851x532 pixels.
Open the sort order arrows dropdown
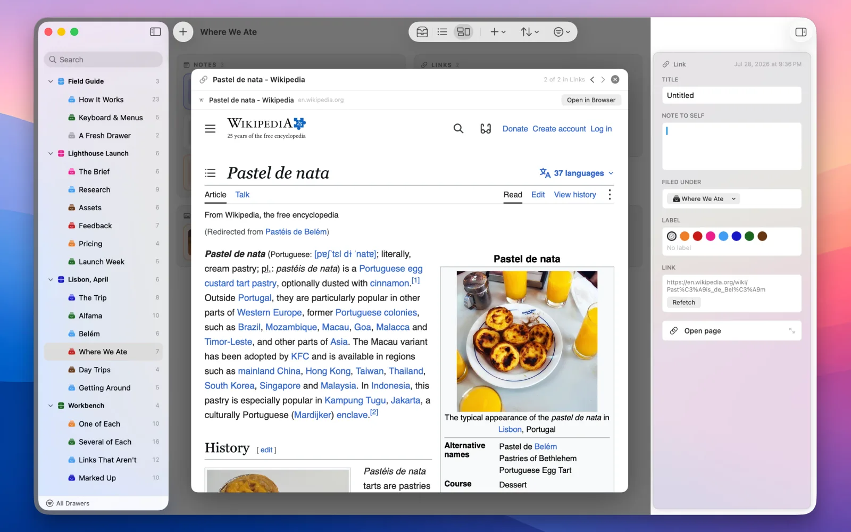530,32
